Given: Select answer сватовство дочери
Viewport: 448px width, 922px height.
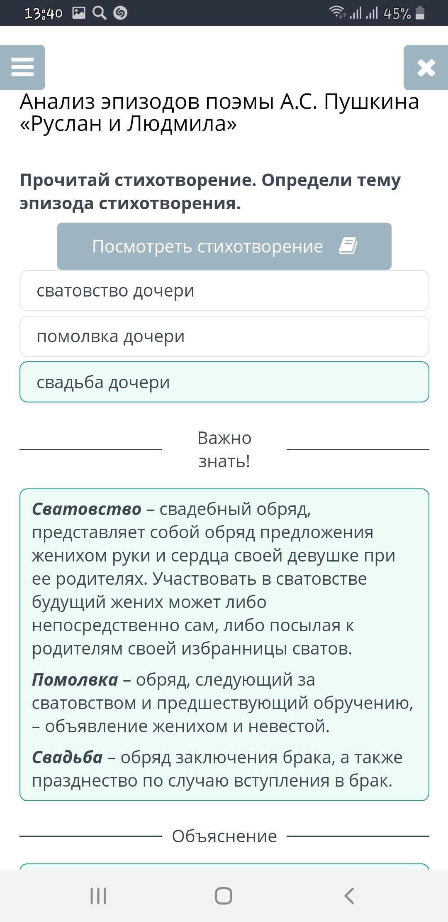Looking at the screenshot, I should (x=224, y=291).
